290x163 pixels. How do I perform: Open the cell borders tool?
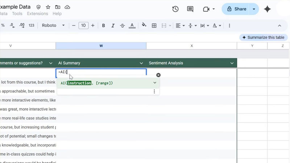pyautogui.click(x=154, y=26)
